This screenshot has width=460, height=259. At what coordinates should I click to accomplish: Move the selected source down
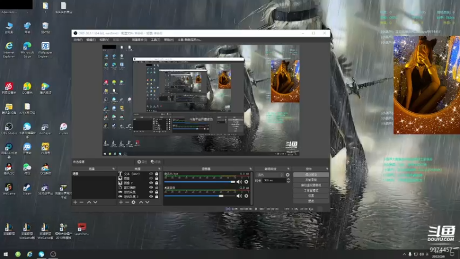pyautogui.click(x=147, y=203)
